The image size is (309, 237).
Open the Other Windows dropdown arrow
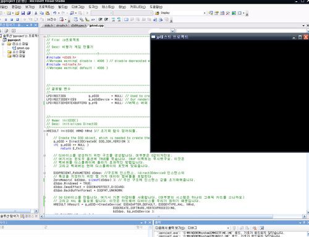(243, 13)
